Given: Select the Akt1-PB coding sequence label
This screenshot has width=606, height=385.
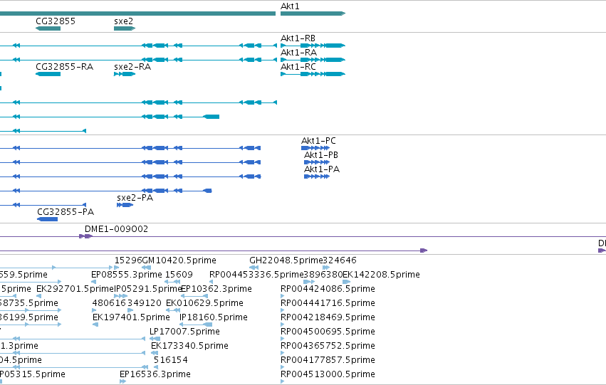Looking at the screenshot, I should pyautogui.click(x=320, y=155).
